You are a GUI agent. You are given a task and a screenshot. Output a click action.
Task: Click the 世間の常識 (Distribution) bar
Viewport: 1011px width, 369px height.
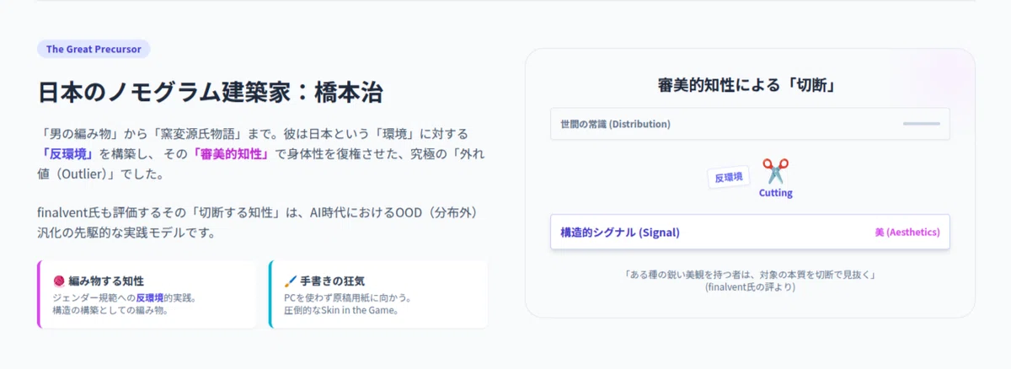click(750, 124)
